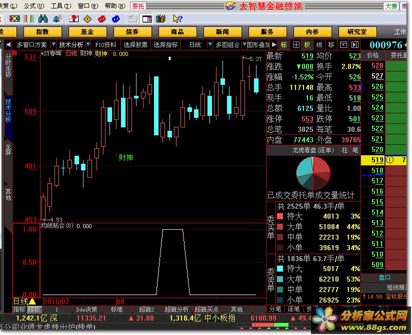Open the 多窗口方案 dropdown arrow
The height and width of the screenshot is (335, 412).
point(53,44)
